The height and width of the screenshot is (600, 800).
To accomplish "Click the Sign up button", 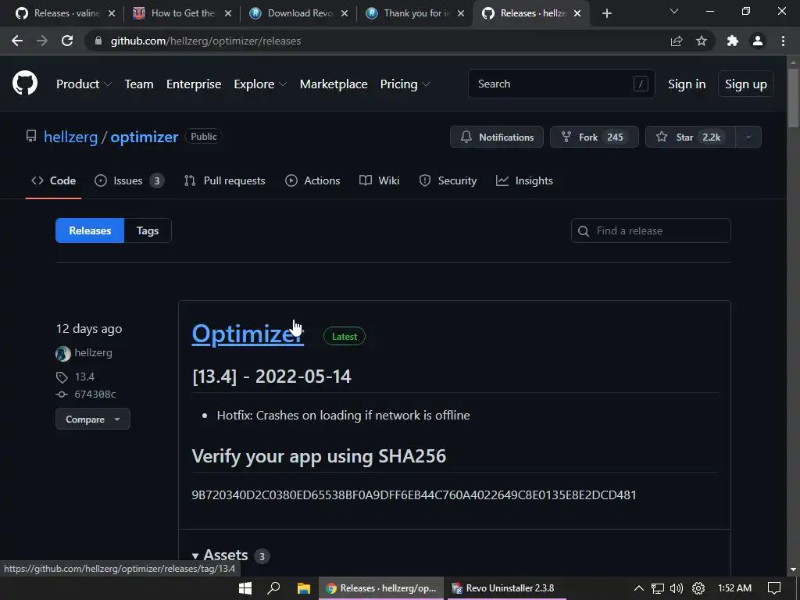I will 745,84.
